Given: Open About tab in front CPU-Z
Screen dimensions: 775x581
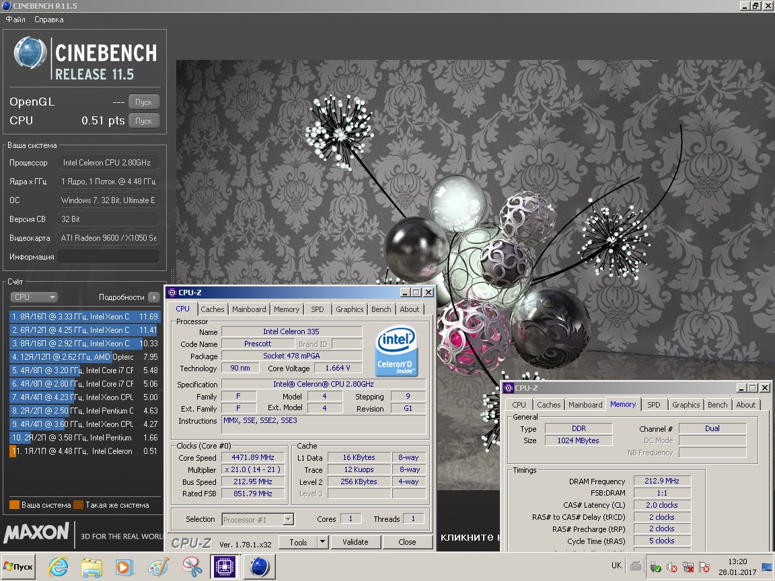Looking at the screenshot, I should (x=409, y=309).
